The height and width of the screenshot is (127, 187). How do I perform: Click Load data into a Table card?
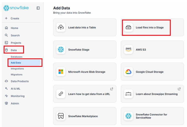85,27
